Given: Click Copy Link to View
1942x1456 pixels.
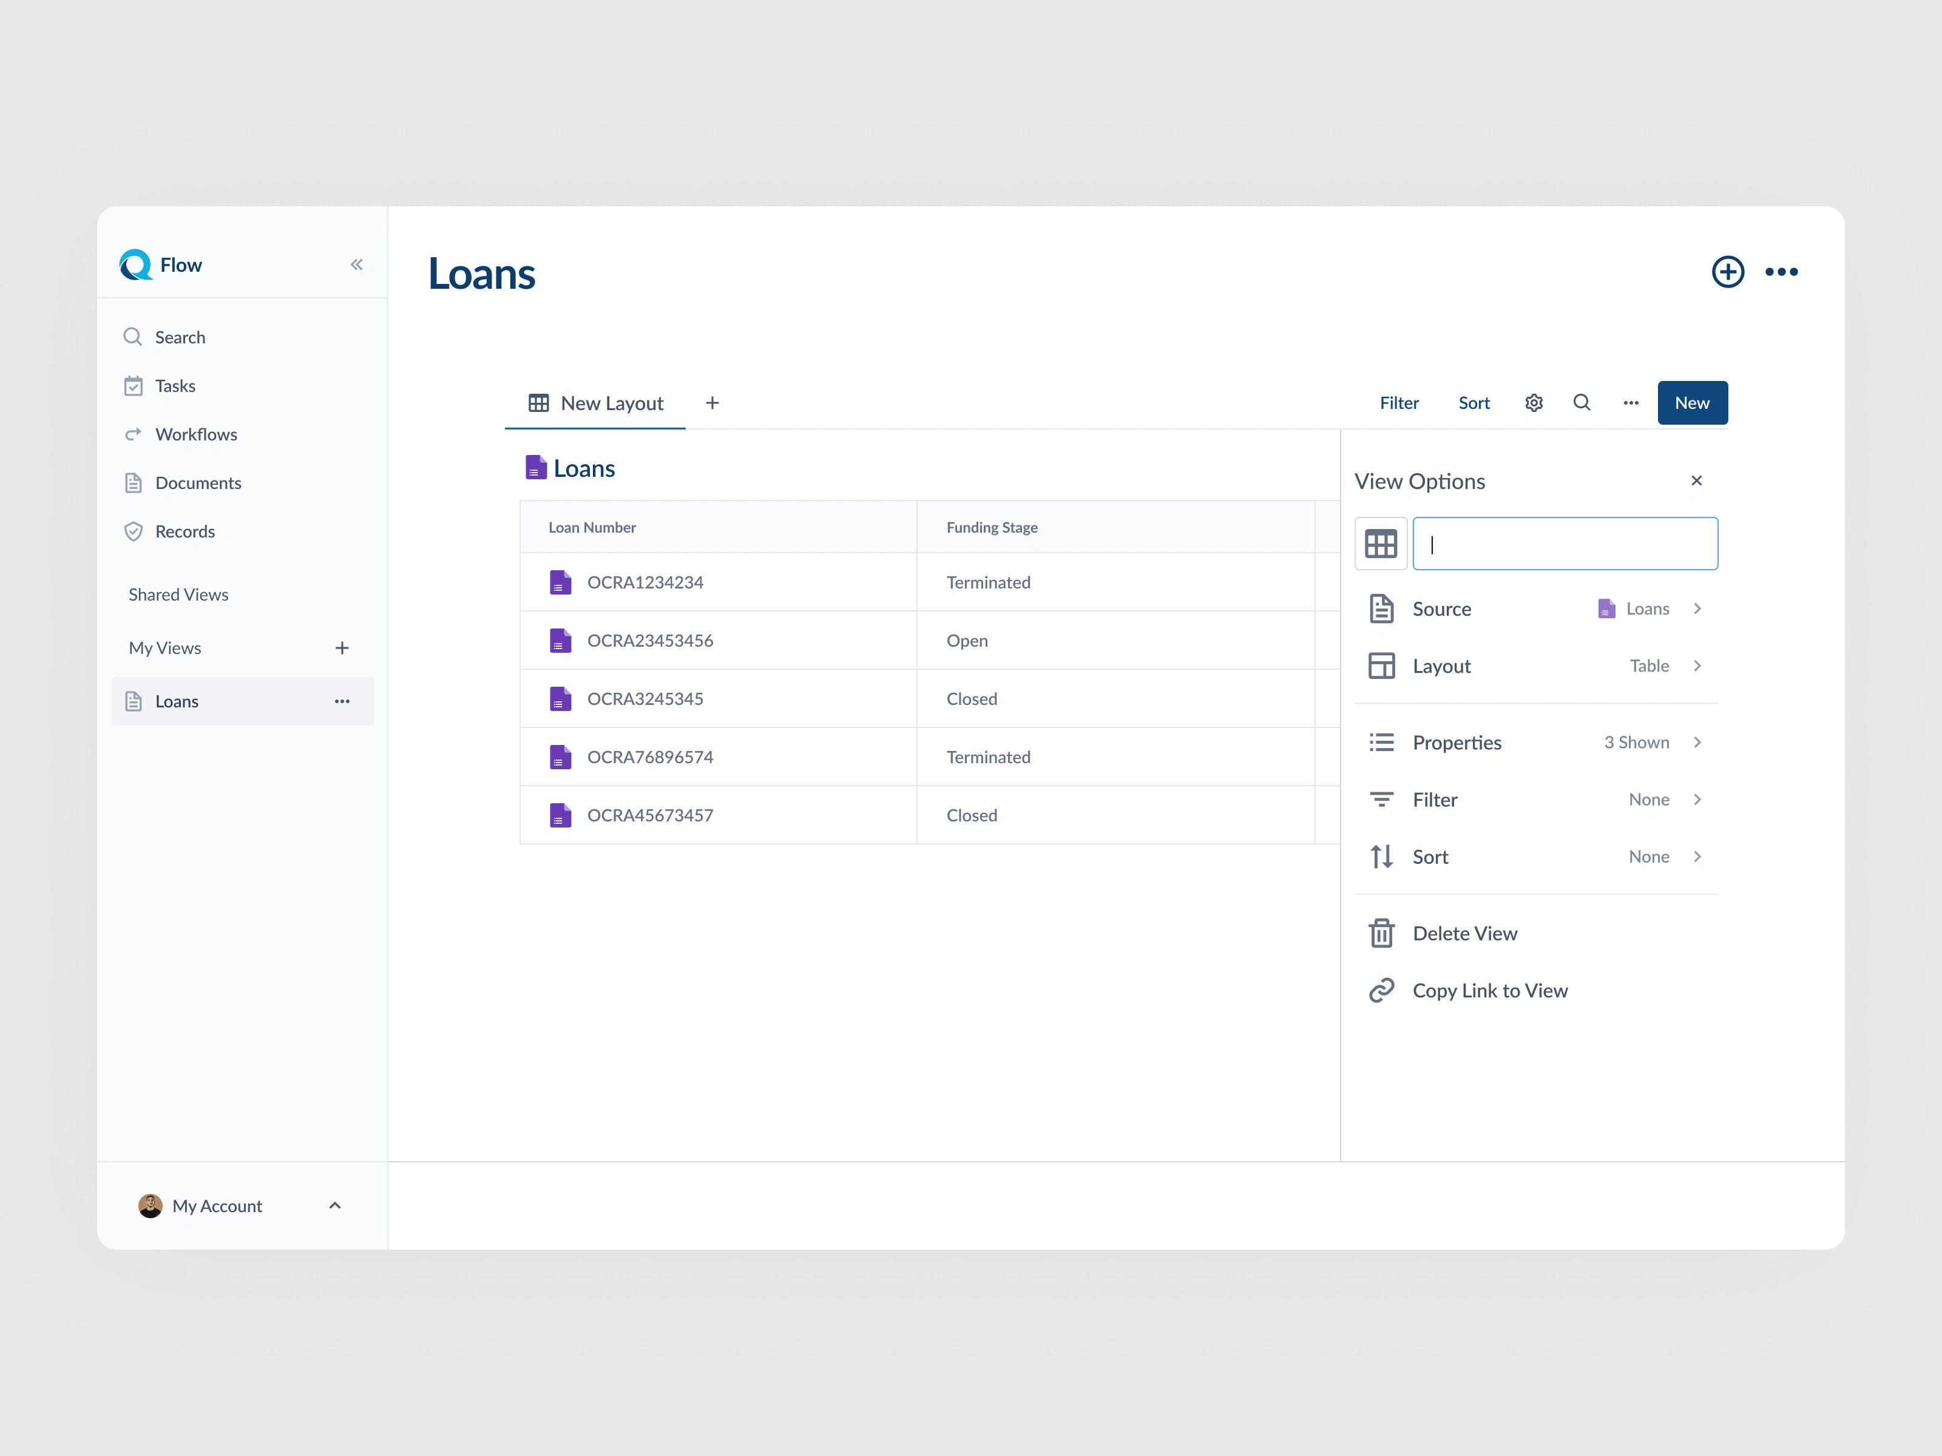Looking at the screenshot, I should point(1490,990).
